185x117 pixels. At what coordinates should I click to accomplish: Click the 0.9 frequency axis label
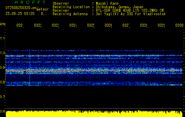coord(2,68)
